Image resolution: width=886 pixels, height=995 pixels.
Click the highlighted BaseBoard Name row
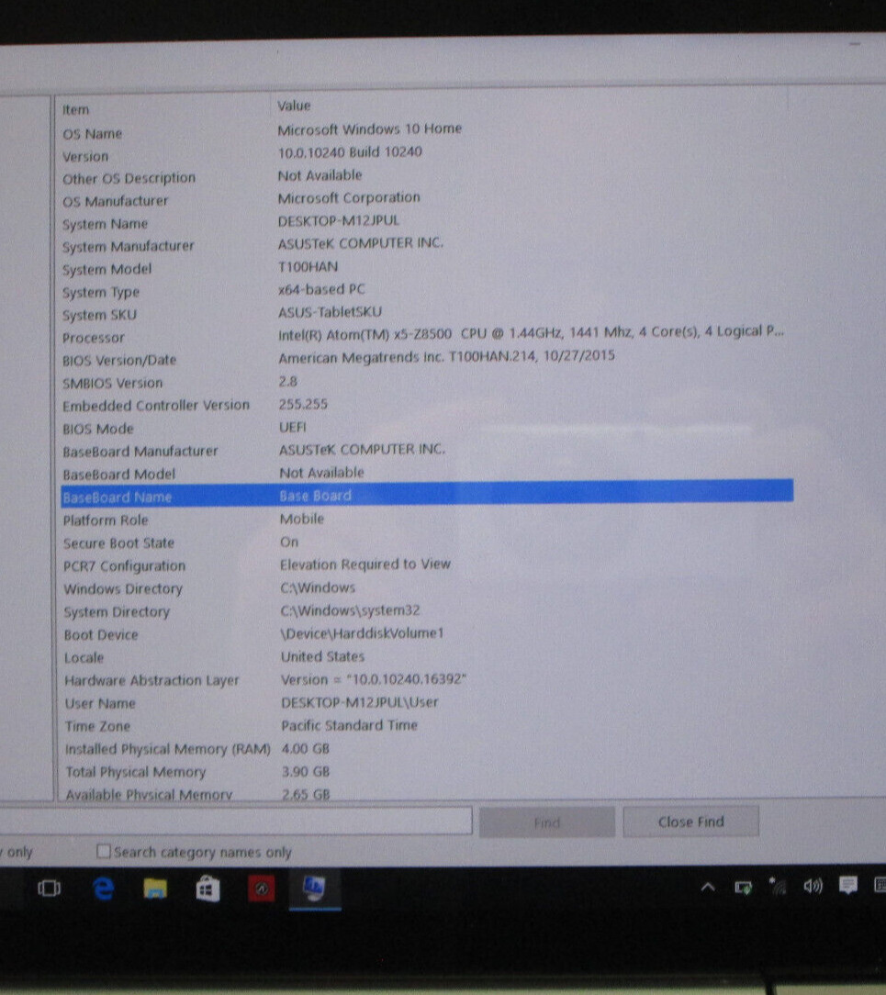[427, 494]
